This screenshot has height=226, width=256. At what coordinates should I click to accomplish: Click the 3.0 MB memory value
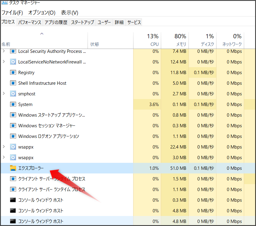pyautogui.click(x=179, y=158)
